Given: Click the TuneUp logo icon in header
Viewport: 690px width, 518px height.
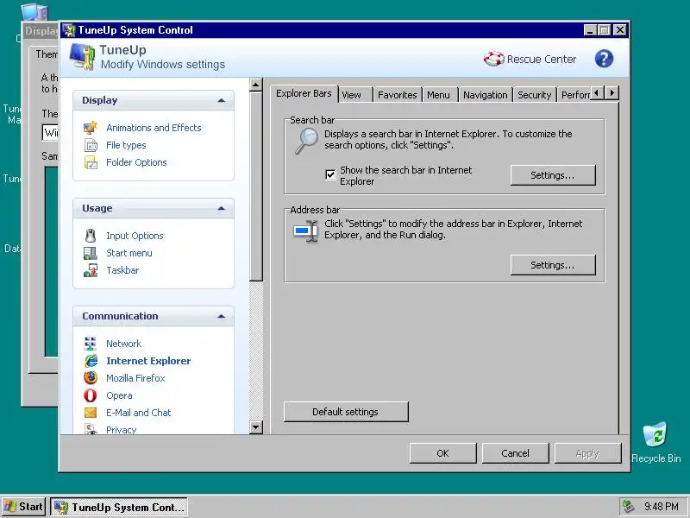Looking at the screenshot, I should coord(82,57).
